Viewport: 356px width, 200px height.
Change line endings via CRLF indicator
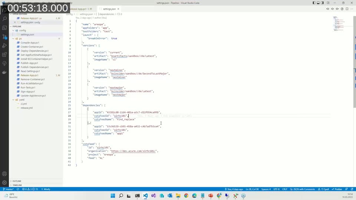point(285,189)
